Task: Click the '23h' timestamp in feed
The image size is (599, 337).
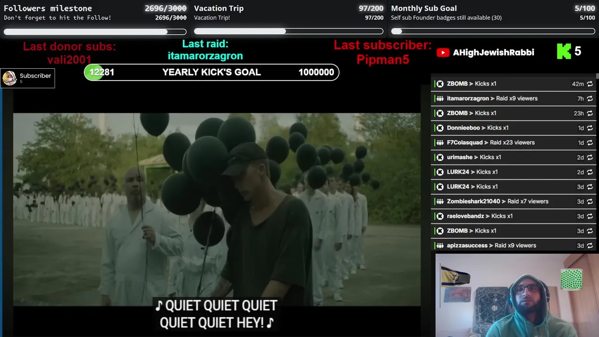Action: (x=579, y=113)
